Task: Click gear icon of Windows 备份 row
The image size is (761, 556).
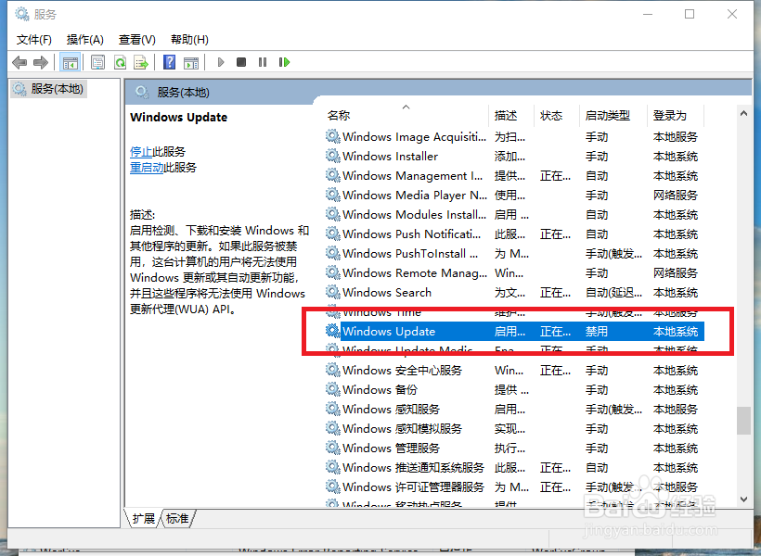Action: [332, 389]
